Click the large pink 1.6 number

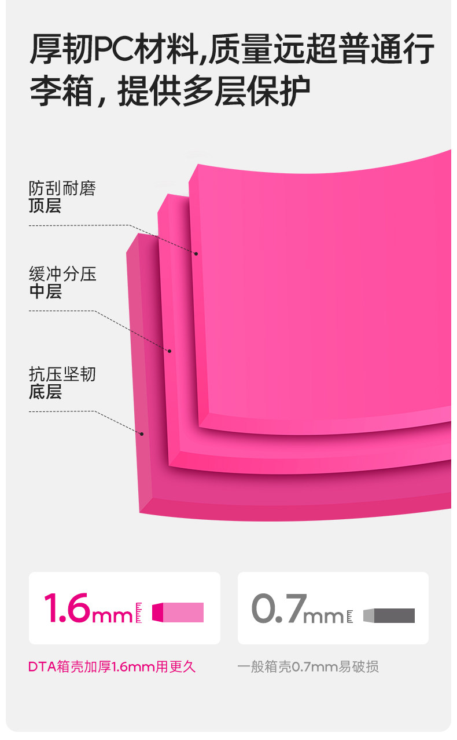coord(67,607)
